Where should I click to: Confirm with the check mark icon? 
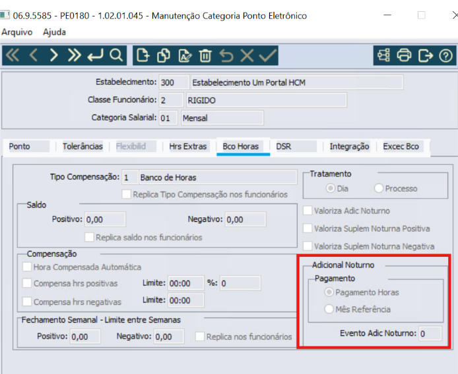point(267,55)
